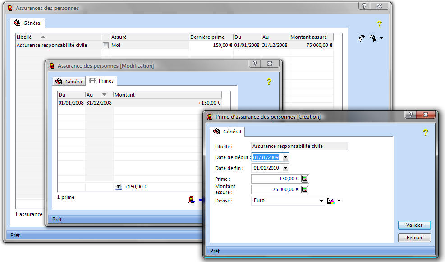Open Date de fin calendar dropdown

point(285,168)
